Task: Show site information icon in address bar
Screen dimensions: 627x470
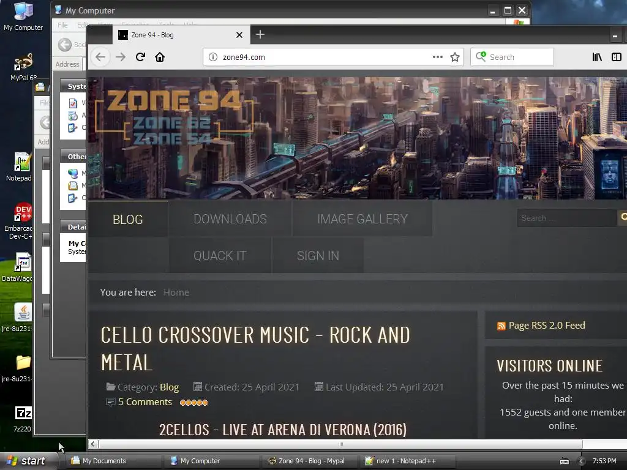Action: coord(213,57)
